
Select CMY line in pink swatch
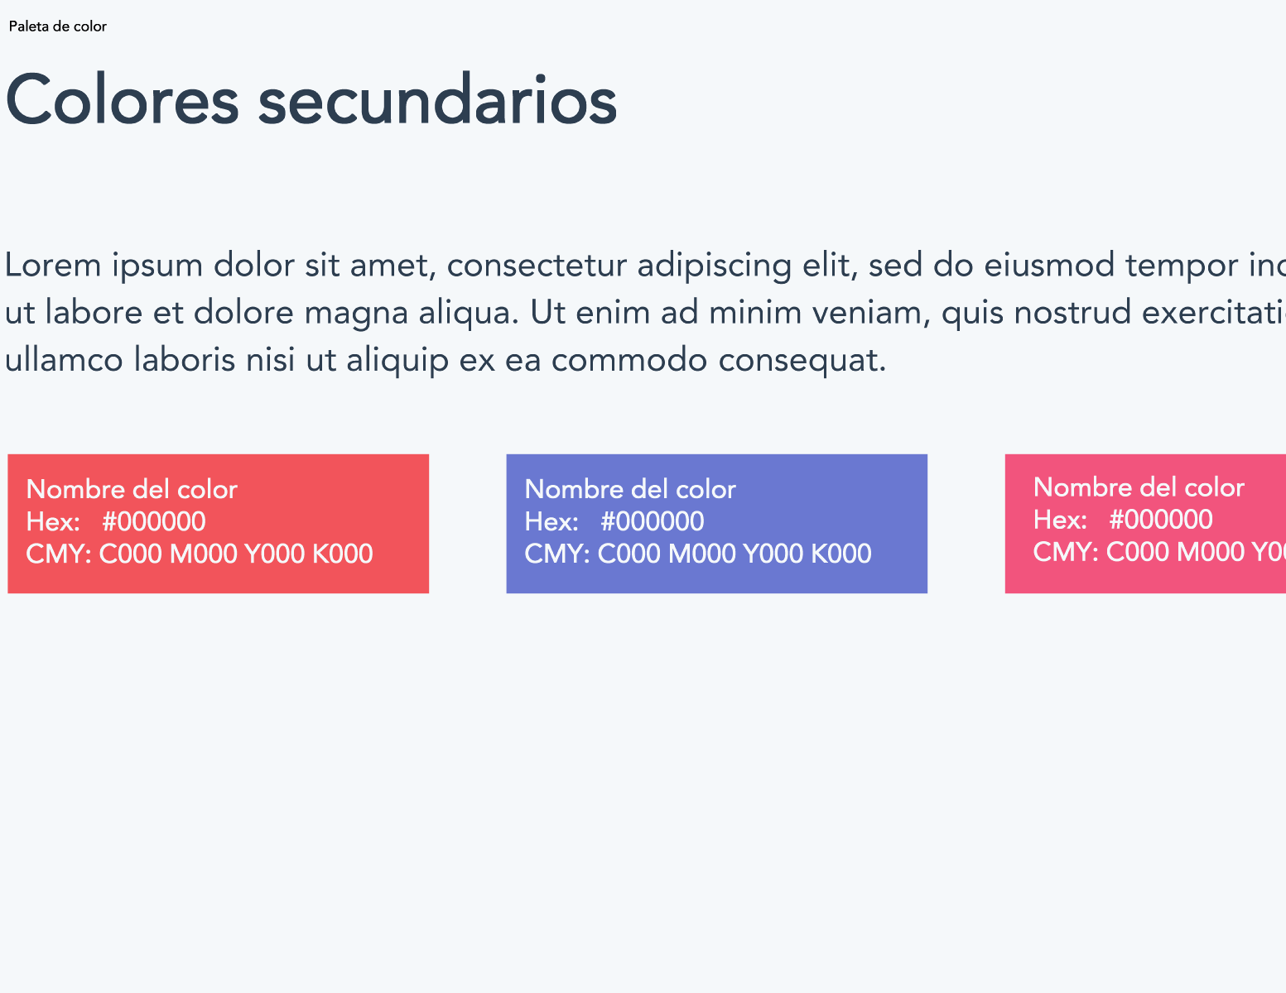tap(1159, 552)
